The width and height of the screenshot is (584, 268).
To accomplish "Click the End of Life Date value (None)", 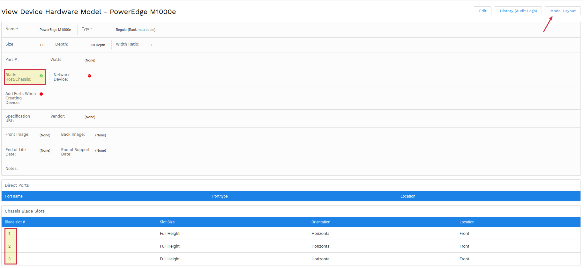I will pos(45,150).
